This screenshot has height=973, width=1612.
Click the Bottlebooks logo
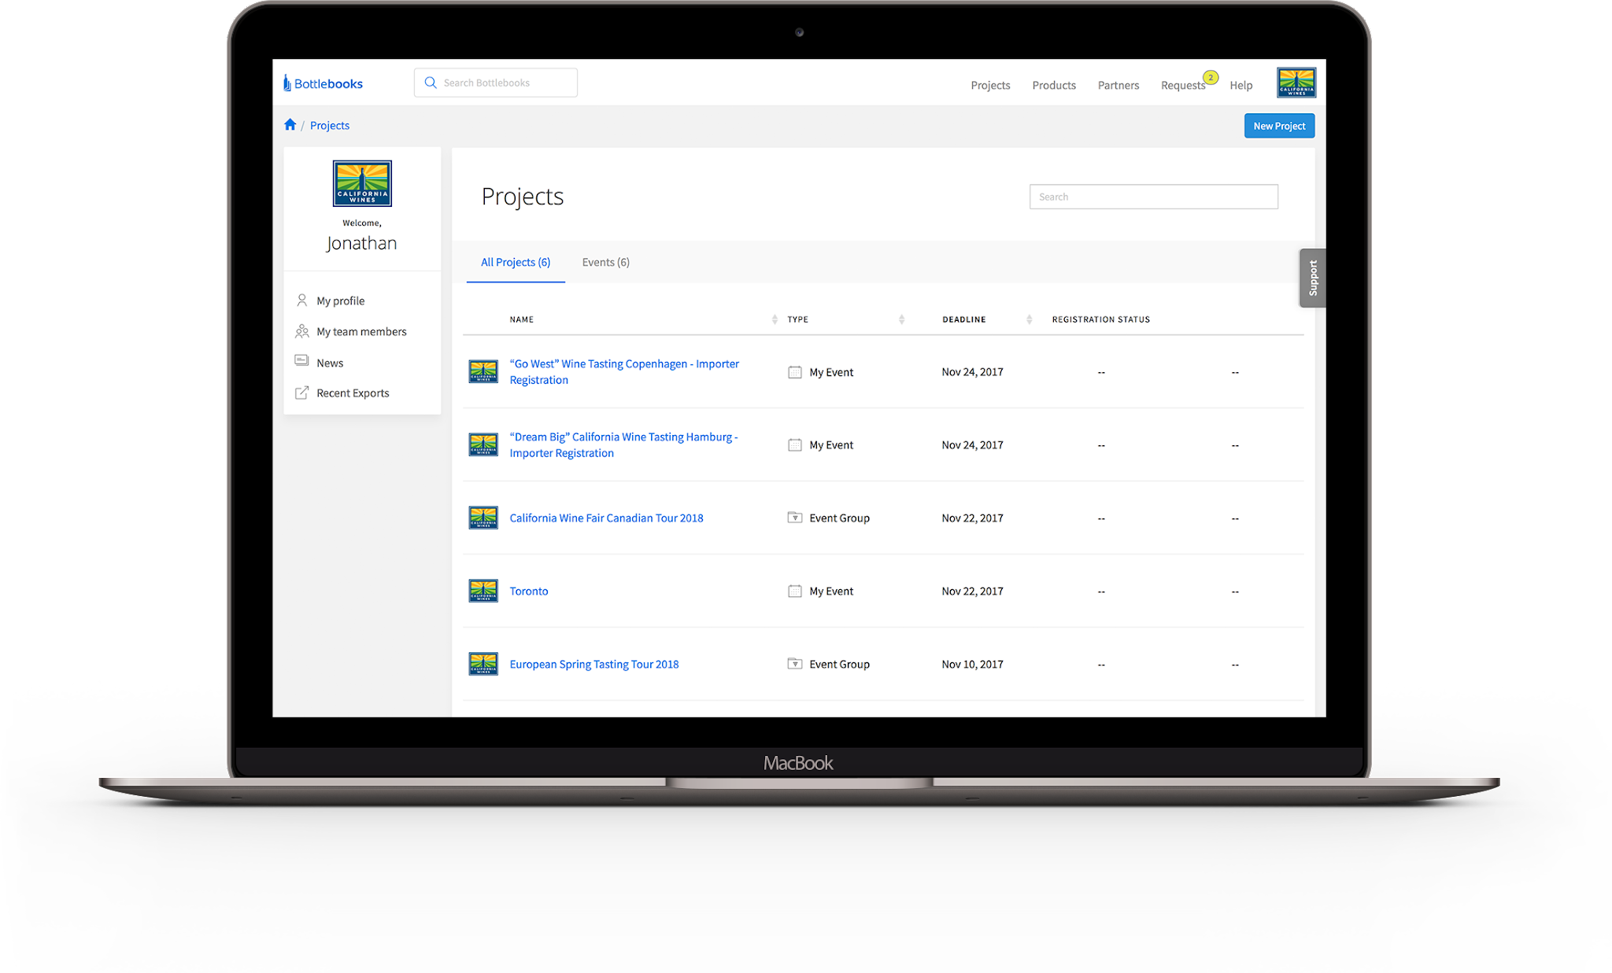(x=324, y=83)
